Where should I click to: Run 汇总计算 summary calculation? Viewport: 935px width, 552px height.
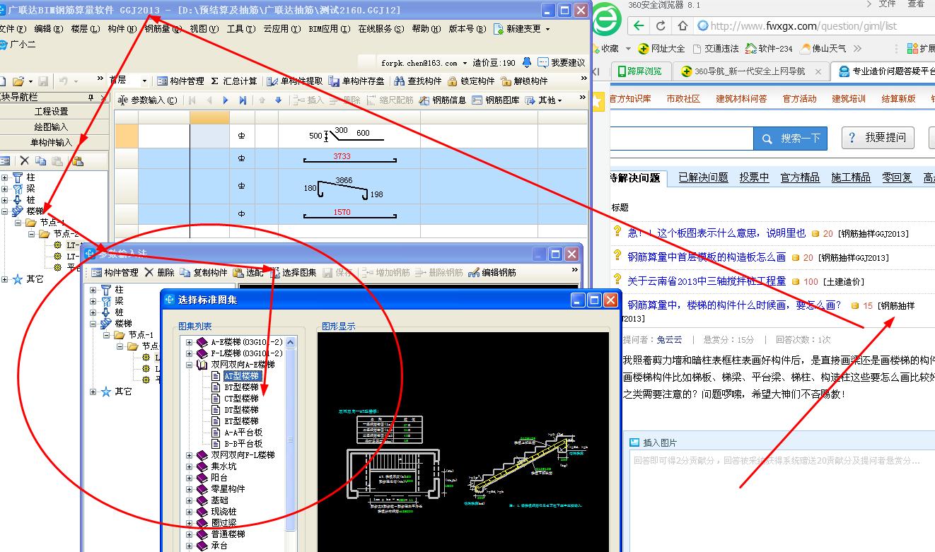coord(233,81)
